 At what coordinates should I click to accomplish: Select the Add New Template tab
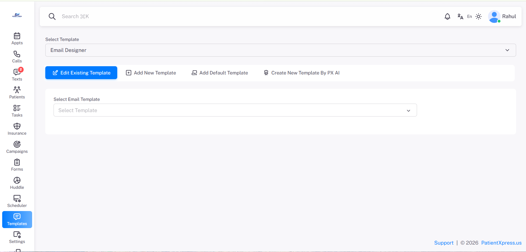151,73
